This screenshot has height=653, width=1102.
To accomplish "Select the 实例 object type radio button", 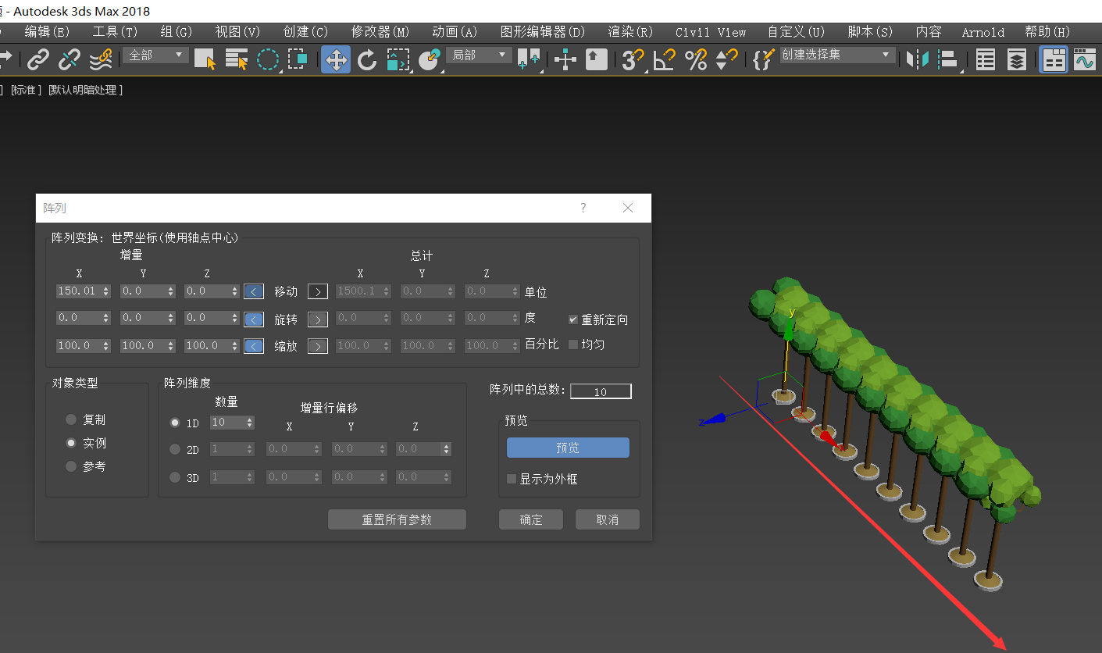I will pos(71,443).
